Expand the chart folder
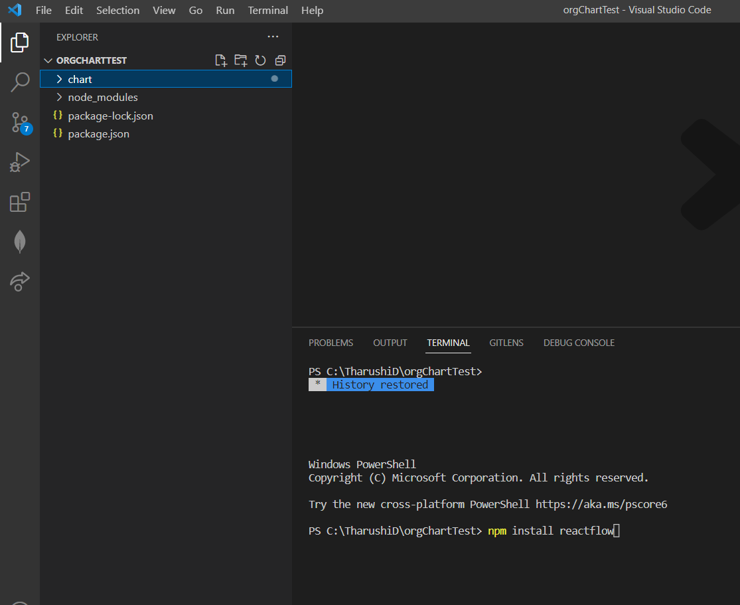The width and height of the screenshot is (740, 605). (166, 79)
